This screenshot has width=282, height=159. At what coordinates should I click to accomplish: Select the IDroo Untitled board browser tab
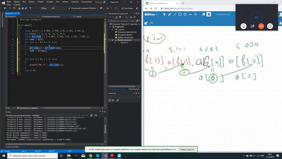point(162,3)
